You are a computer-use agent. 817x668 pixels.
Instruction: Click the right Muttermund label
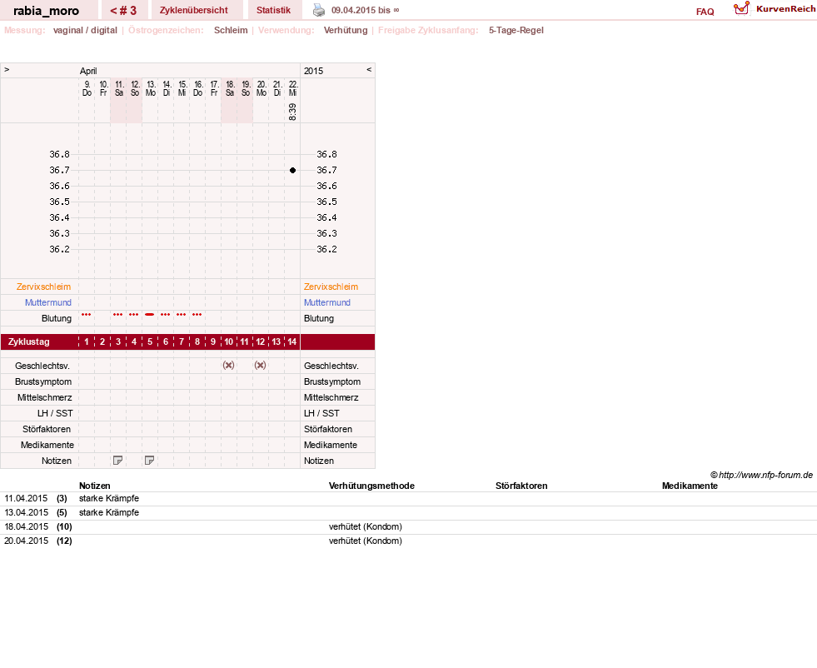pos(327,302)
